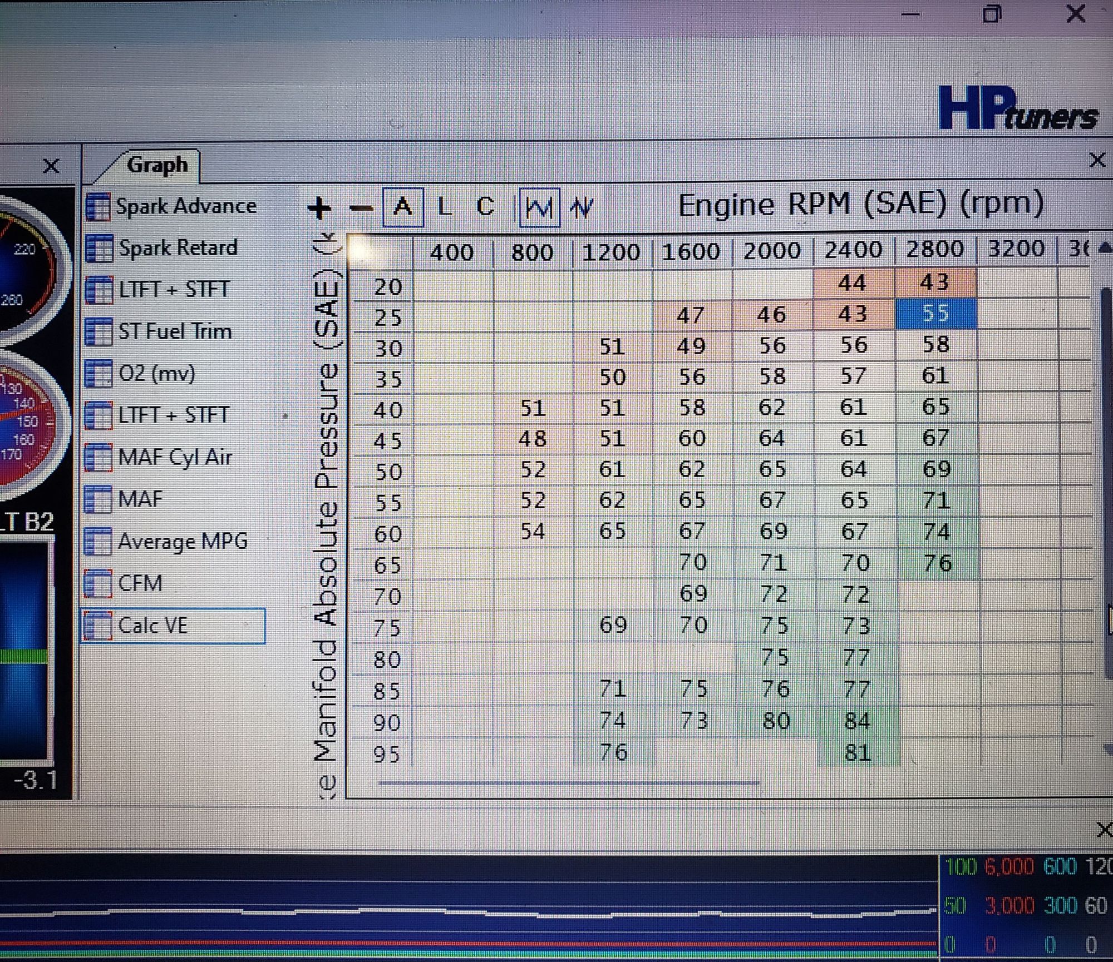This screenshot has width=1113, height=962.
Task: Open the Spark Retard table
Action: click(x=177, y=248)
